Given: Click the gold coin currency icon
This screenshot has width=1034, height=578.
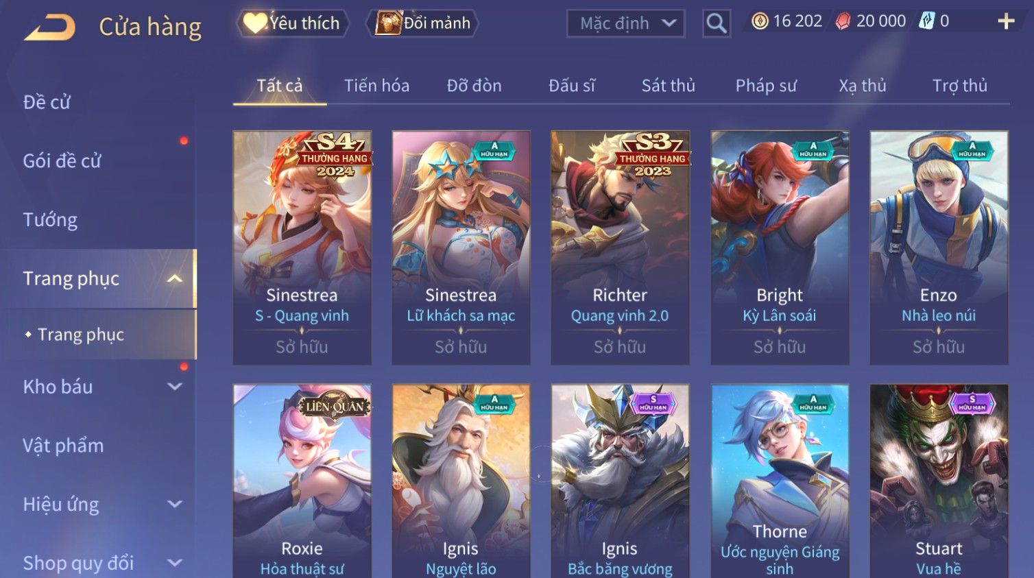Looking at the screenshot, I should (760, 21).
